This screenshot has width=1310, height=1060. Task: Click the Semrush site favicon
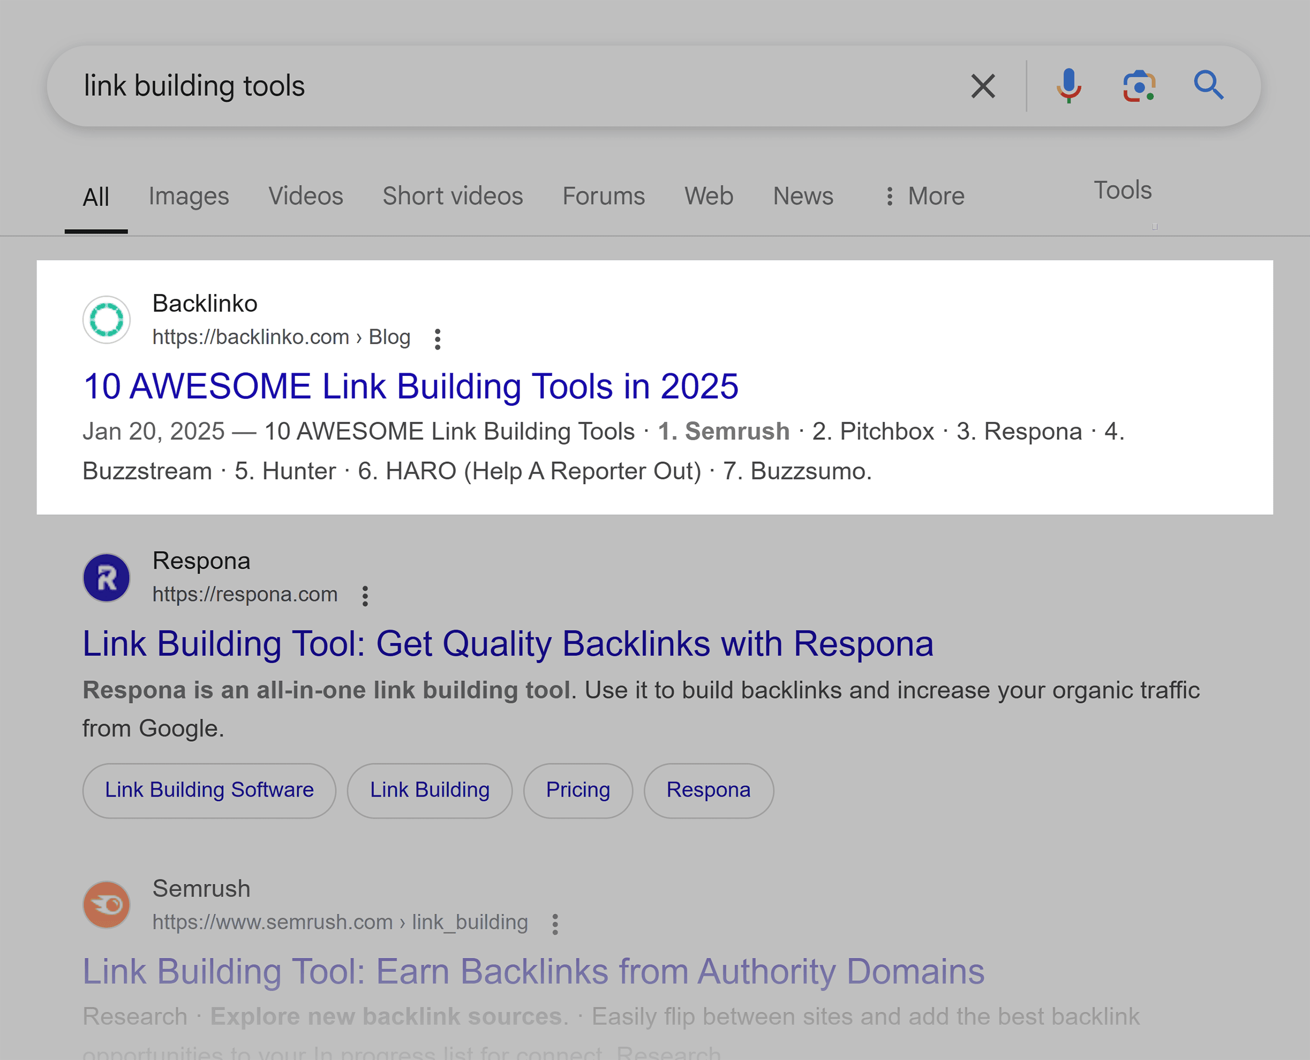107,905
